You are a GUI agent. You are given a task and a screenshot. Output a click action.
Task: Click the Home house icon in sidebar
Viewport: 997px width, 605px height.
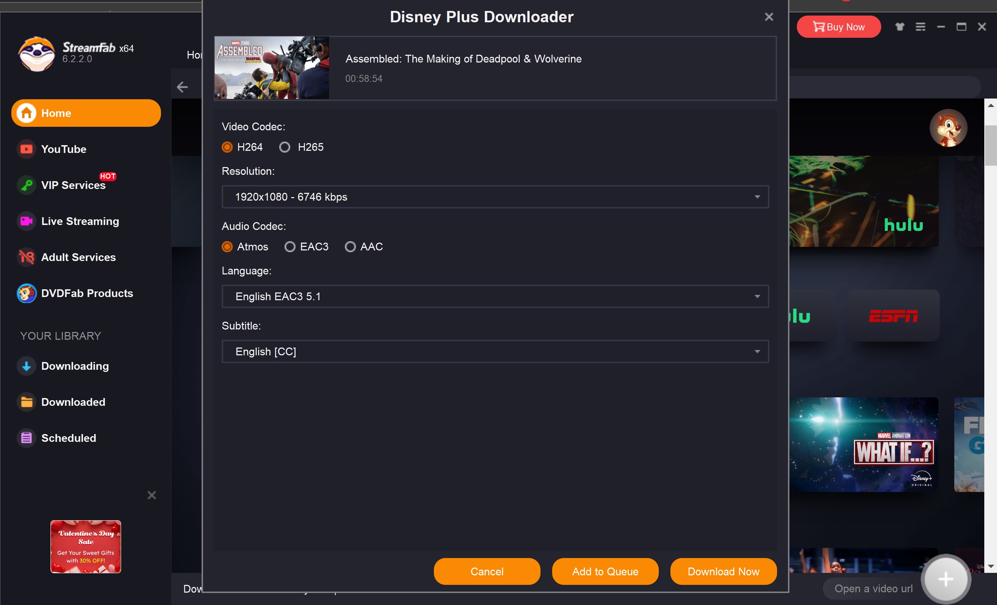[27, 113]
